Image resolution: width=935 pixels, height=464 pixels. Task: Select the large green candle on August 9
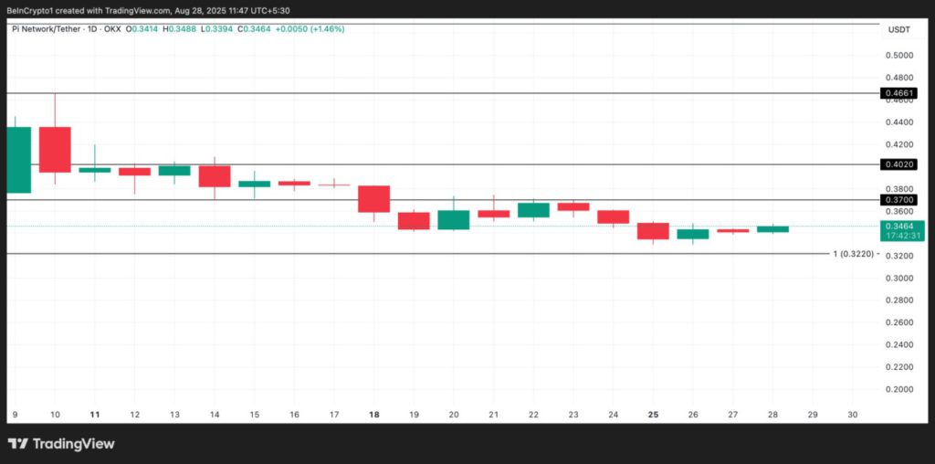pyautogui.click(x=18, y=160)
